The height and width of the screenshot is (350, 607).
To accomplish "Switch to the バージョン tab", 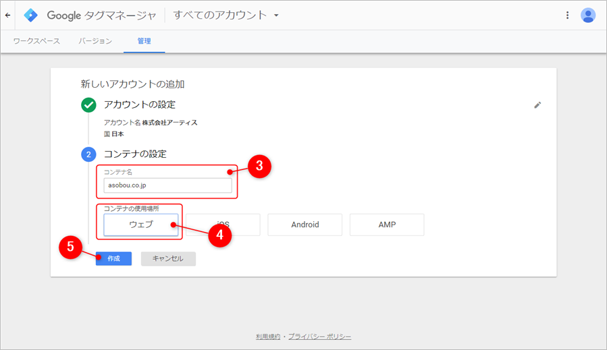I will pos(95,41).
